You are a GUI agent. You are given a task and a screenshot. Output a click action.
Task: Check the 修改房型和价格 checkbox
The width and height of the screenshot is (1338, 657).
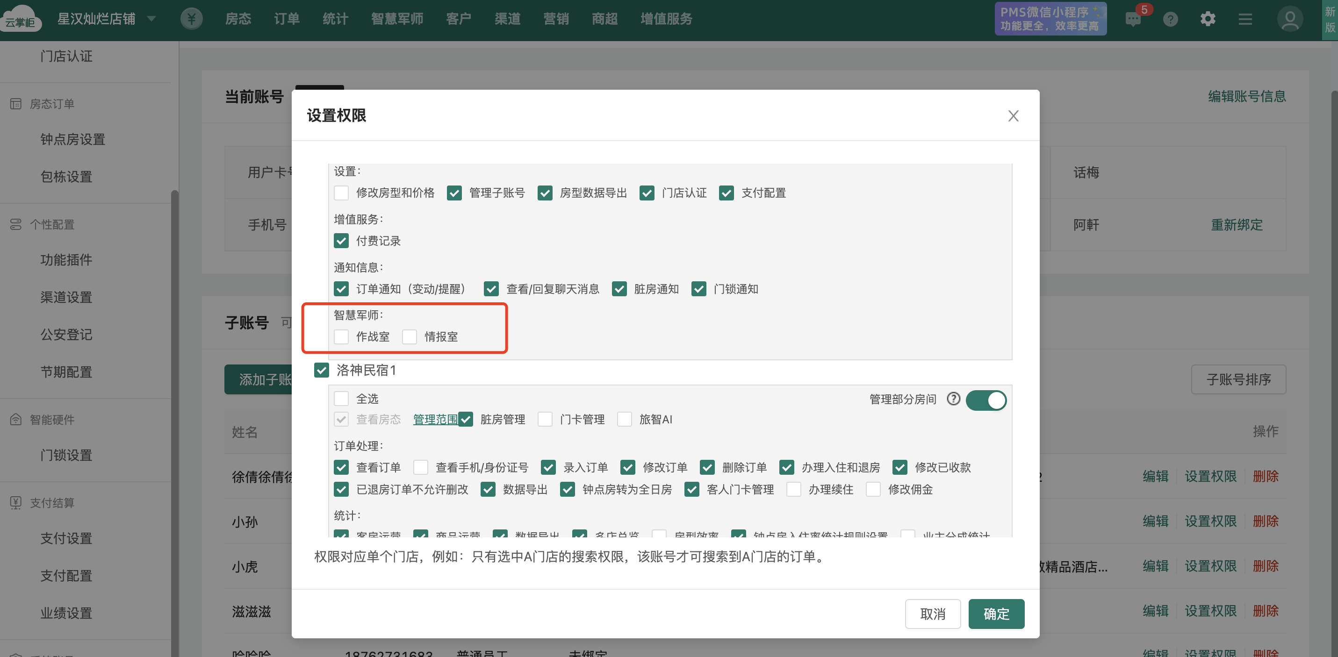tap(341, 193)
